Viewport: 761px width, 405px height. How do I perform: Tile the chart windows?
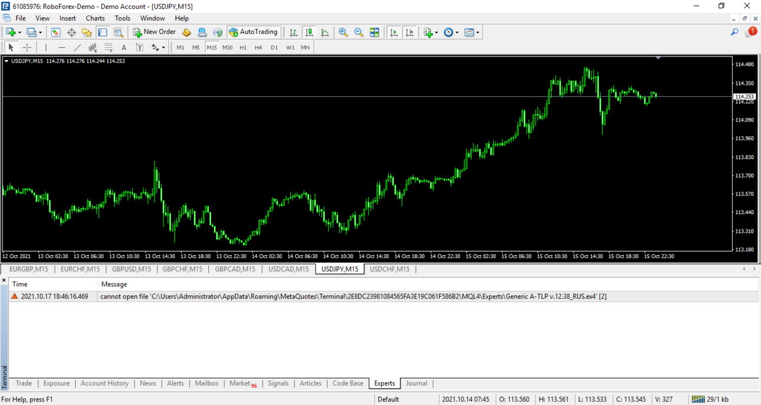tap(375, 32)
